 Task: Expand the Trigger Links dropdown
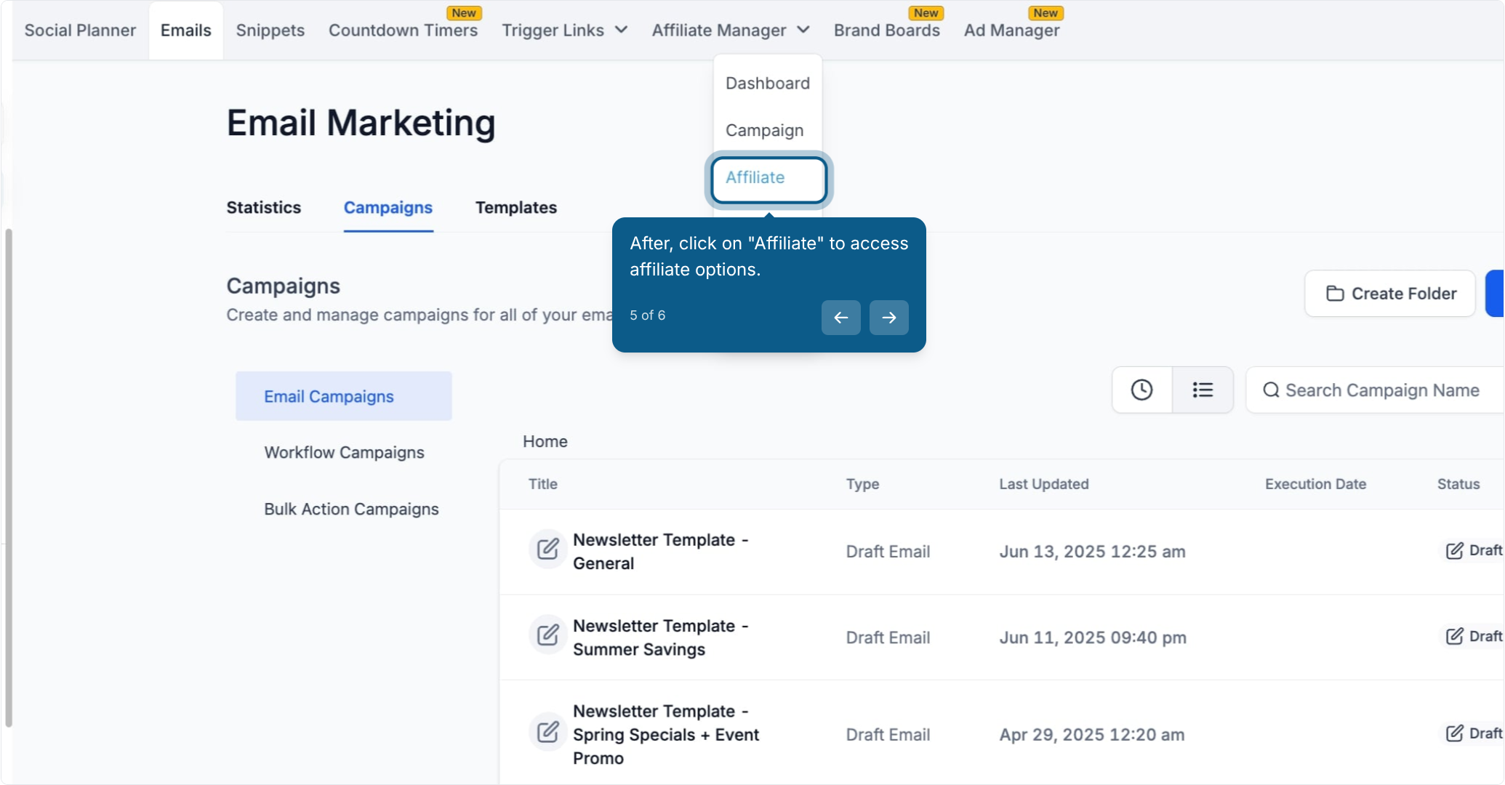tap(564, 31)
